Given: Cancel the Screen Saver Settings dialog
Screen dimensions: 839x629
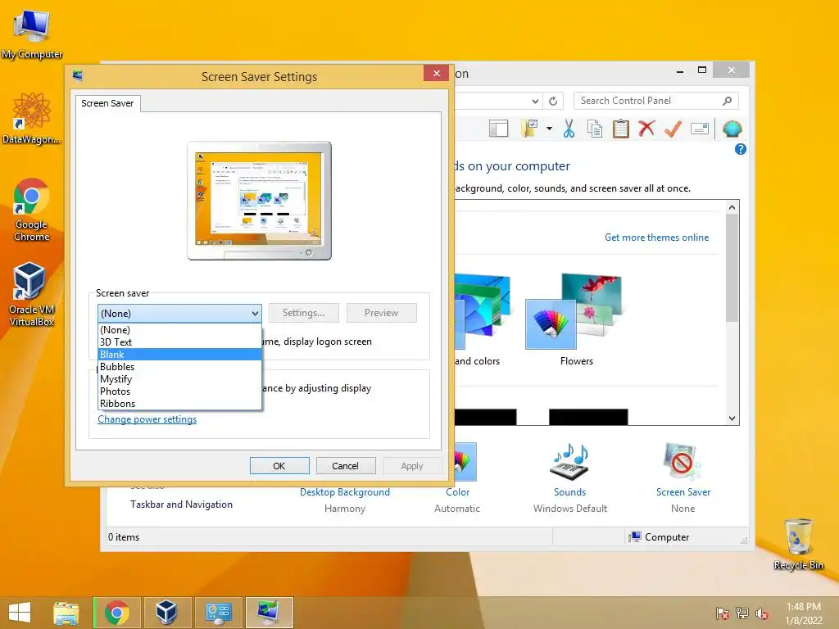Looking at the screenshot, I should (x=346, y=466).
